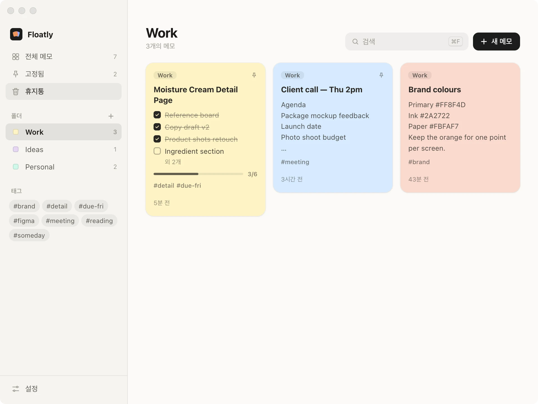The width and height of the screenshot is (538, 404).
Task: Filter by the #brand tag chip
Action: pos(24,206)
